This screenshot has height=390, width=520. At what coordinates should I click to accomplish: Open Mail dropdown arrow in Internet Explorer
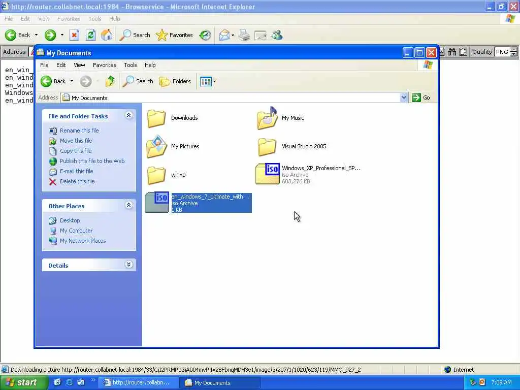(x=233, y=35)
